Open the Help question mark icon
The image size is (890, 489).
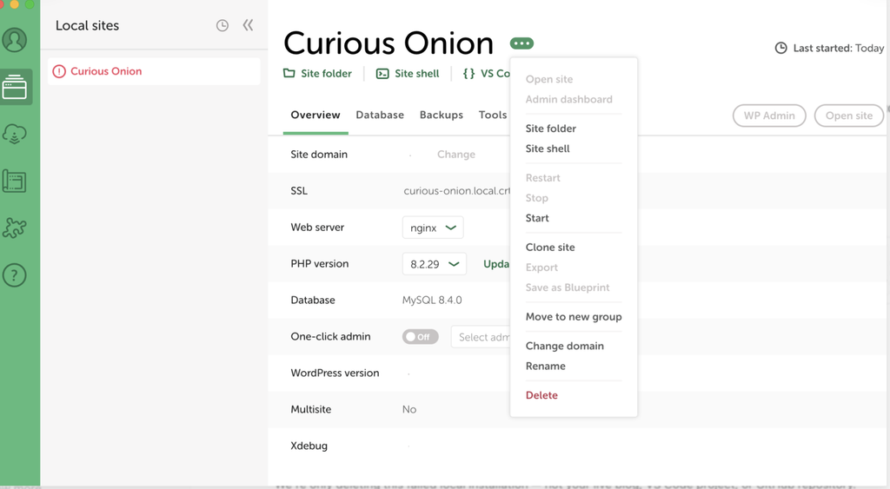coord(15,275)
